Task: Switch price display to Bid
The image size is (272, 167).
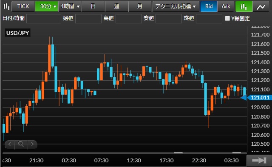Action: tap(209, 6)
